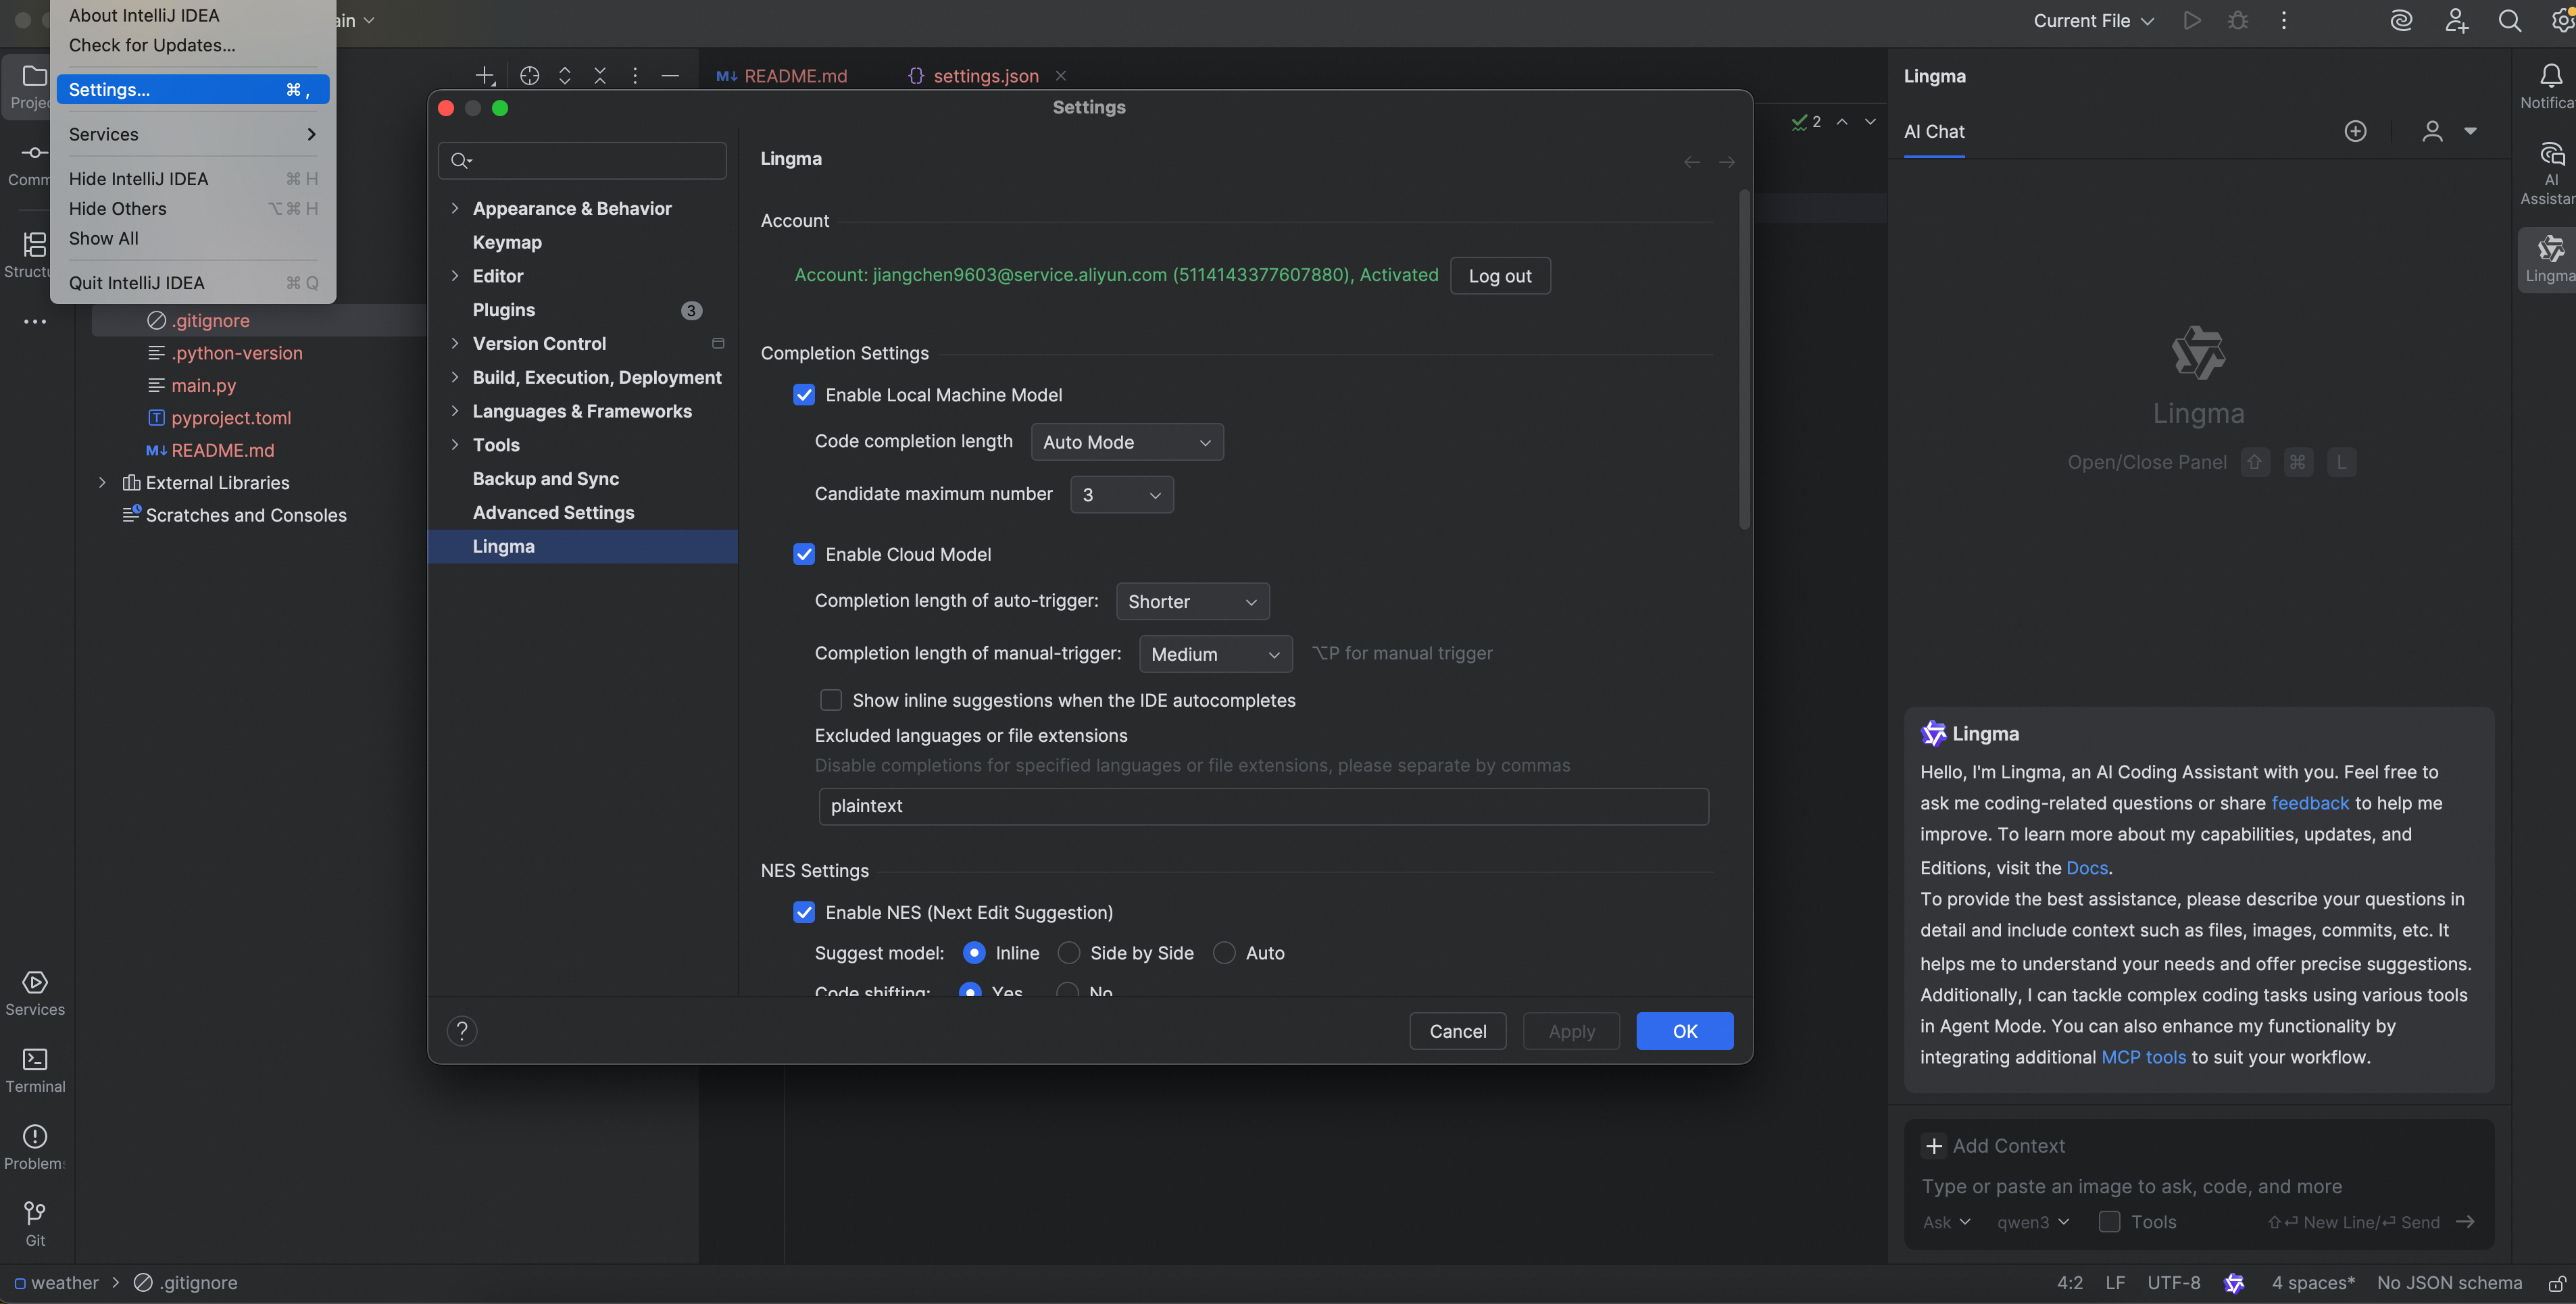This screenshot has height=1304, width=2576.
Task: Click the Debug bug icon in the toolbar
Action: tap(2238, 21)
